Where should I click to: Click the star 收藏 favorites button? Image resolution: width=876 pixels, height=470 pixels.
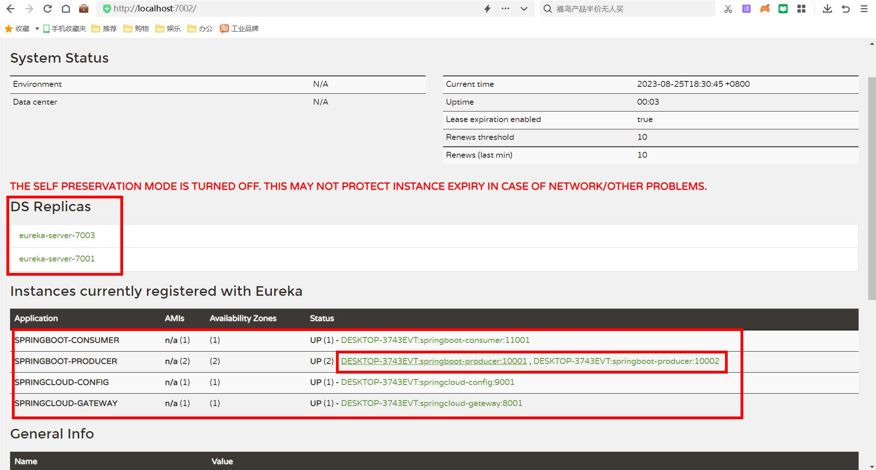(17, 29)
